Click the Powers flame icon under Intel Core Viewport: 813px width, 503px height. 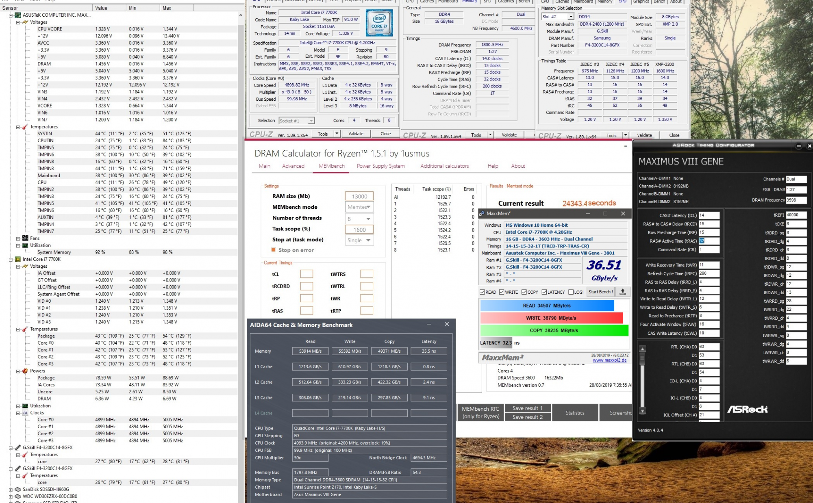point(25,371)
